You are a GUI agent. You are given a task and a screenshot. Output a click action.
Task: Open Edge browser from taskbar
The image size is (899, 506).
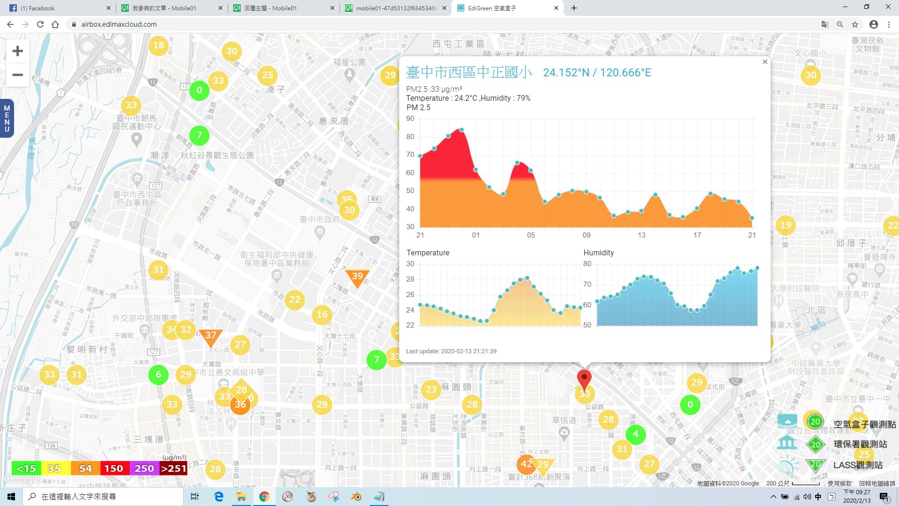[x=219, y=497]
